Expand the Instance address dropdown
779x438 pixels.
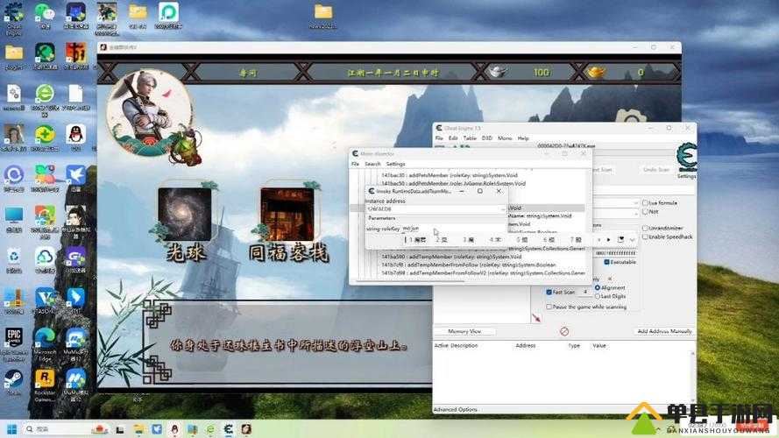click(x=503, y=209)
